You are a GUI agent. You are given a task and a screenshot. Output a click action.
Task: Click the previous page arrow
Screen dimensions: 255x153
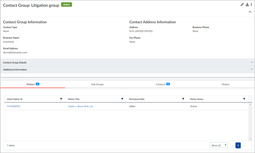pyautogui.click(x=232, y=145)
